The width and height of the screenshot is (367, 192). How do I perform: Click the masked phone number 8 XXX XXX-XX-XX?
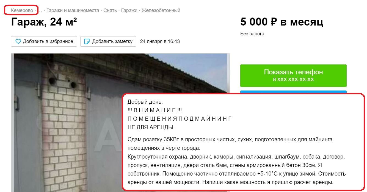tap(293, 80)
